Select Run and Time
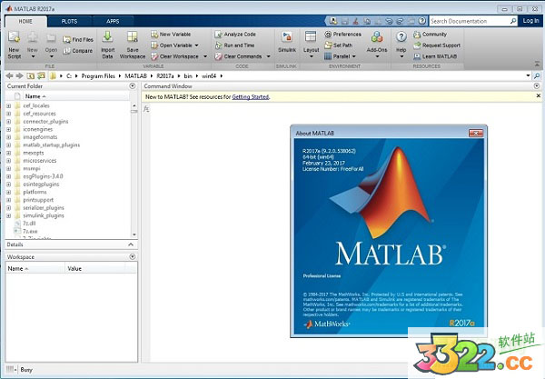 point(234,45)
